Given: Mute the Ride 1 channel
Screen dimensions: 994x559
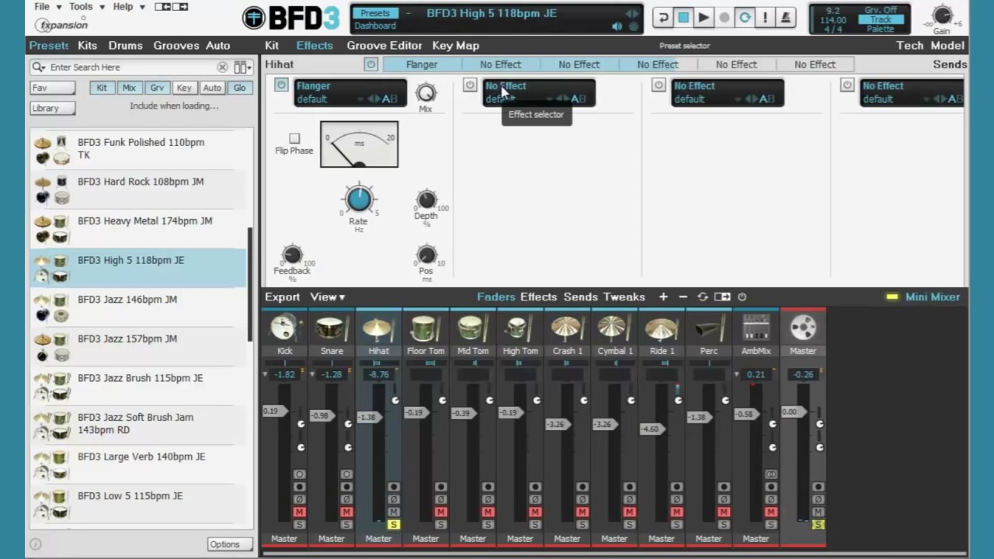Looking at the screenshot, I should 676,512.
